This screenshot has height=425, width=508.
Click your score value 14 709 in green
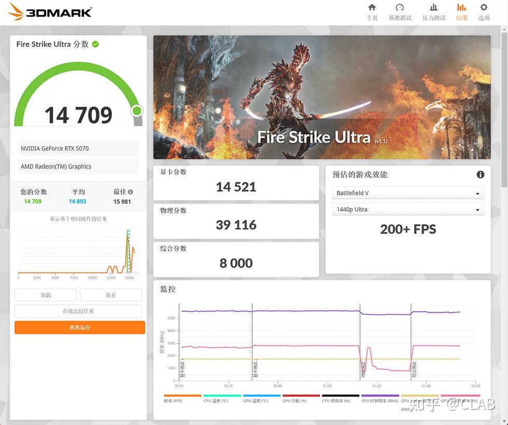pos(33,201)
